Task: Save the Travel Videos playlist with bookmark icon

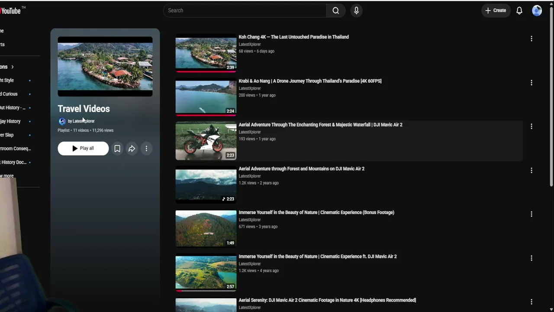Action: (117, 149)
